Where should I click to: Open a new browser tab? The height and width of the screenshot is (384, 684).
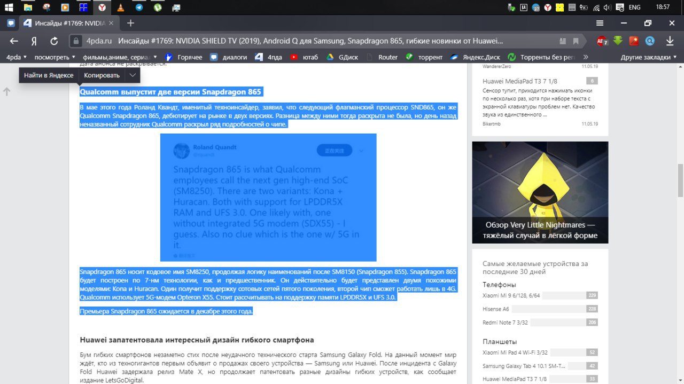pos(130,23)
